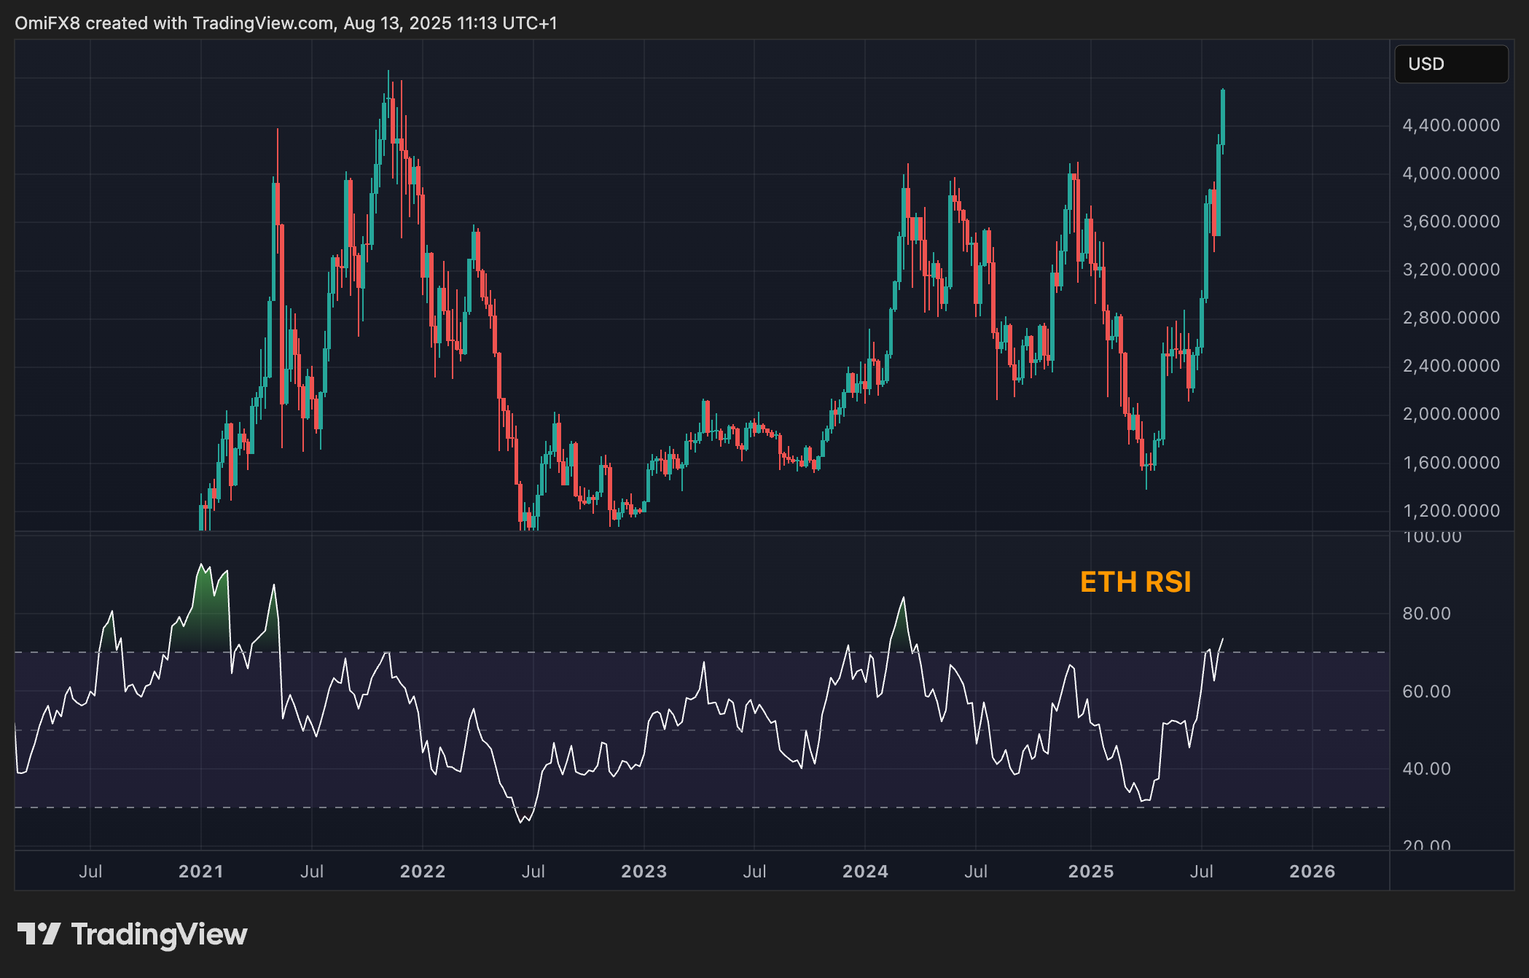
Task: Click the 40.00 RSI axis label
Action: pos(1426,769)
